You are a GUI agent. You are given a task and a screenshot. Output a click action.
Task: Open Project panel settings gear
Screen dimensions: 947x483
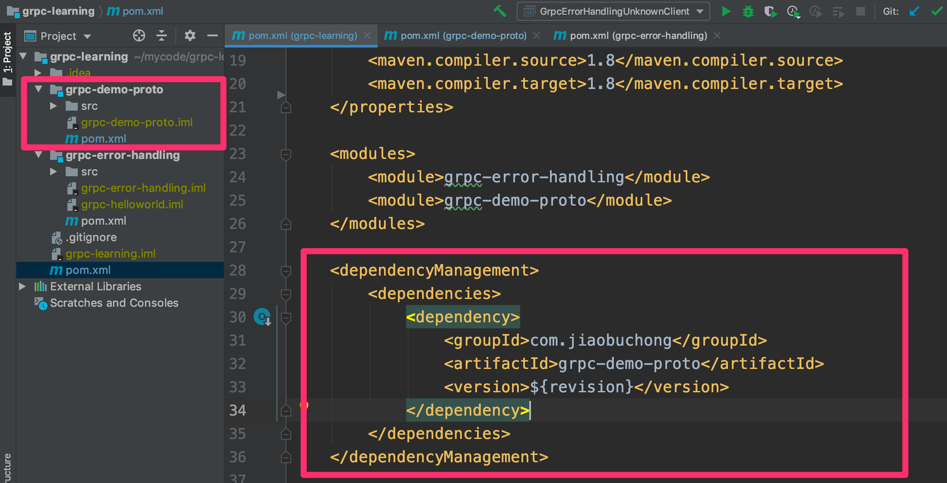[x=190, y=36]
